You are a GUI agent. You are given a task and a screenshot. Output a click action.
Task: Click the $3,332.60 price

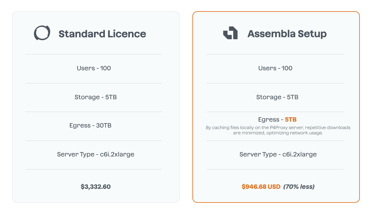click(96, 187)
